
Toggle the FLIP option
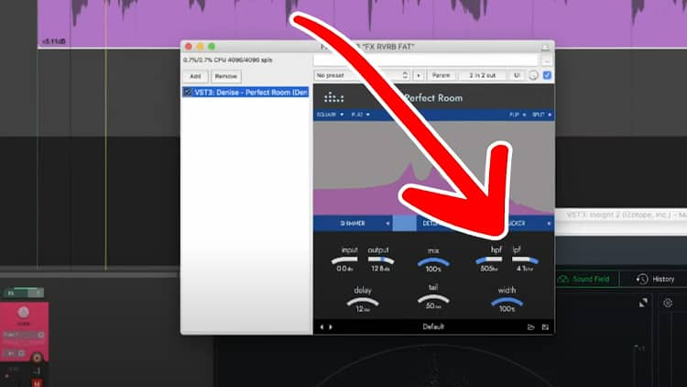click(518, 115)
